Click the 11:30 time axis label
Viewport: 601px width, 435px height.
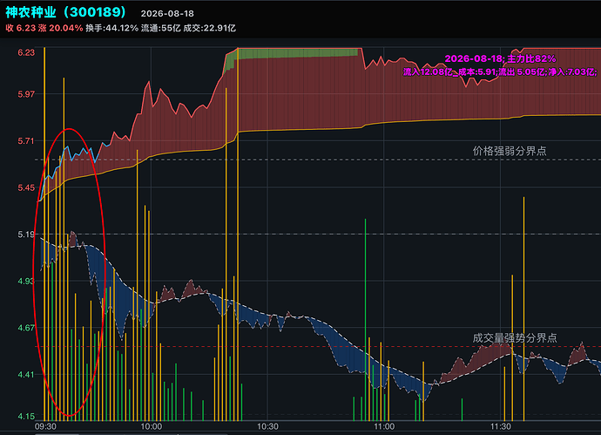(501, 426)
